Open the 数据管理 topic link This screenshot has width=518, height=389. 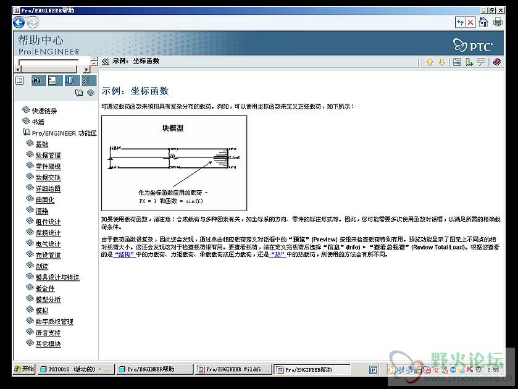[x=48, y=156]
